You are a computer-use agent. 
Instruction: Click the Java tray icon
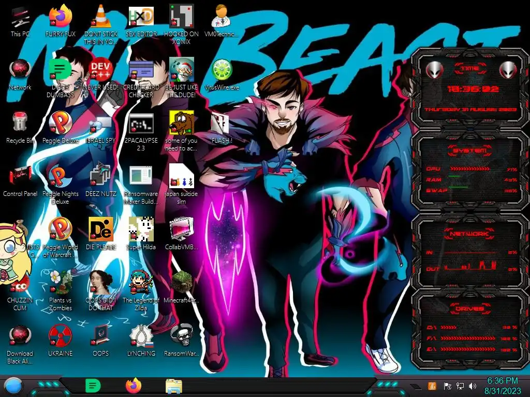click(x=432, y=386)
